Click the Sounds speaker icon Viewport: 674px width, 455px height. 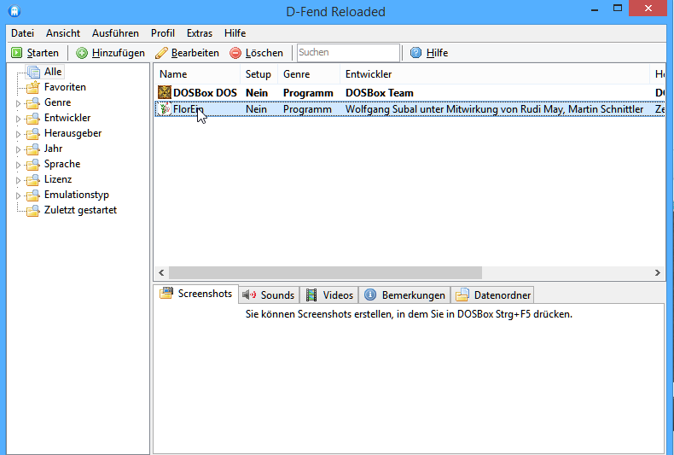point(249,295)
